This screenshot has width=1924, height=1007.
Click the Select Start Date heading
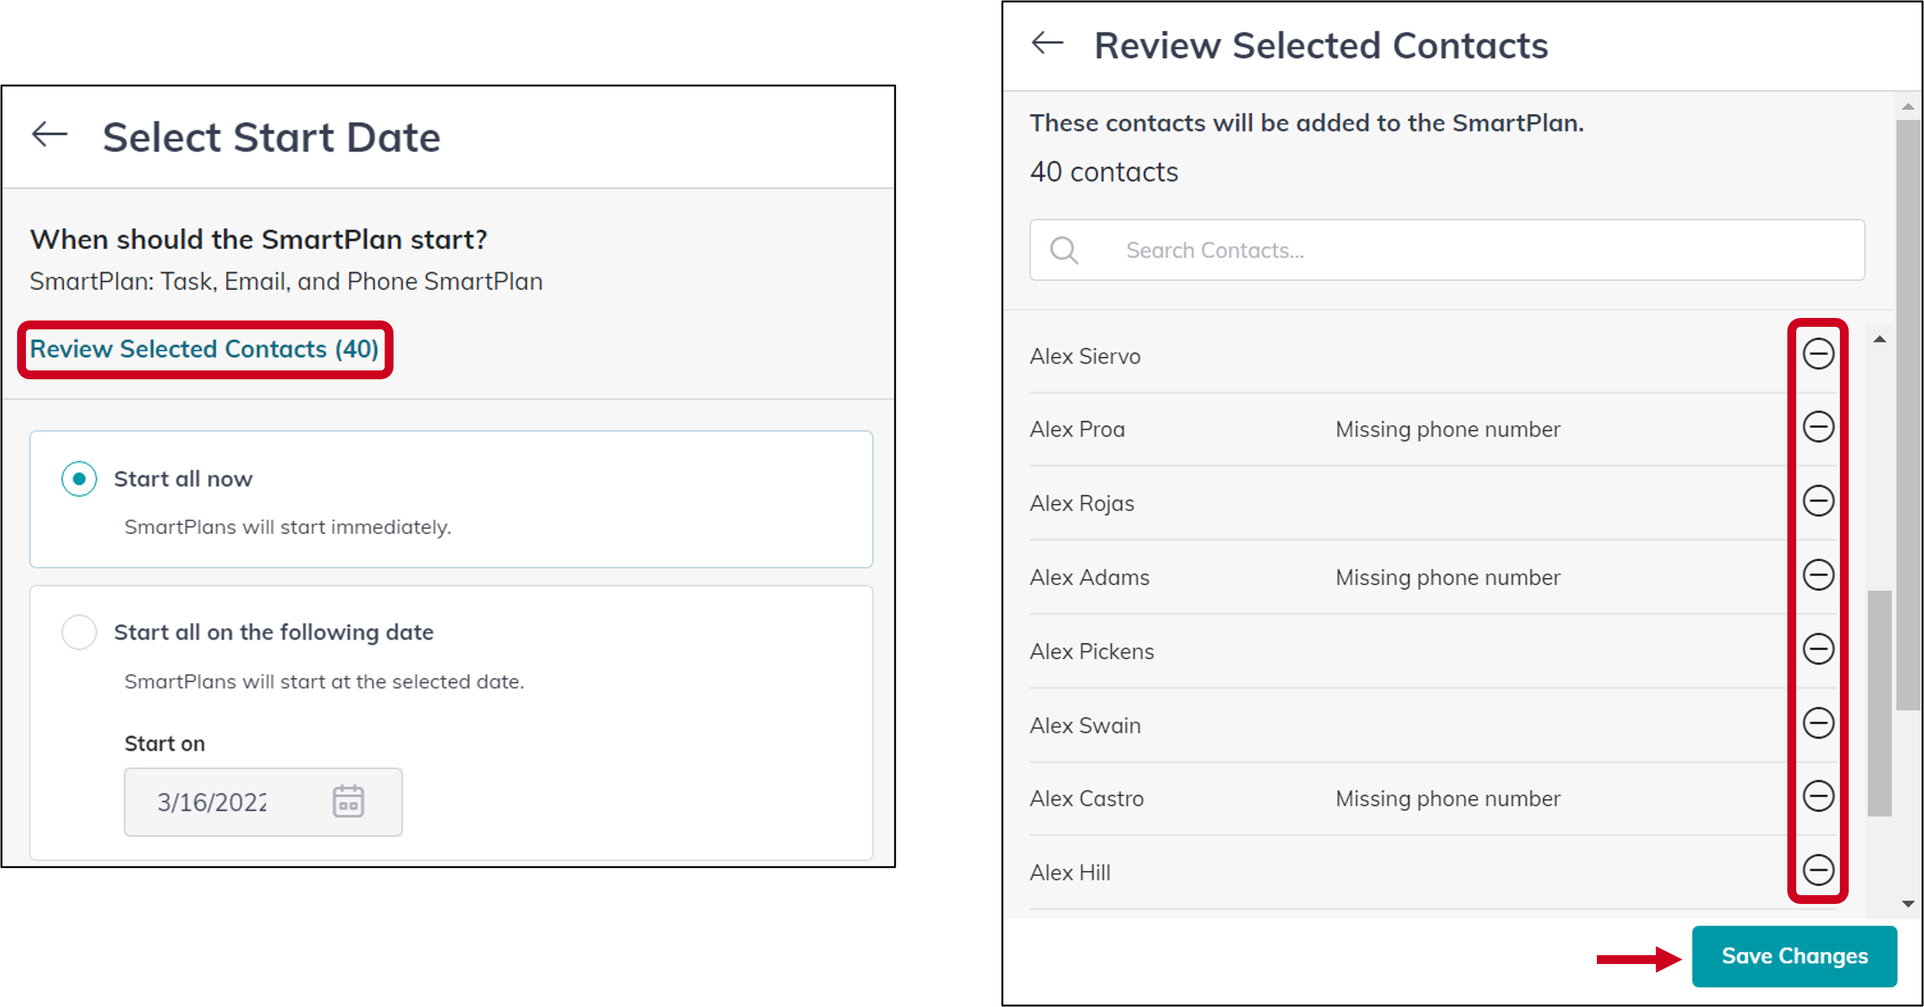point(271,137)
